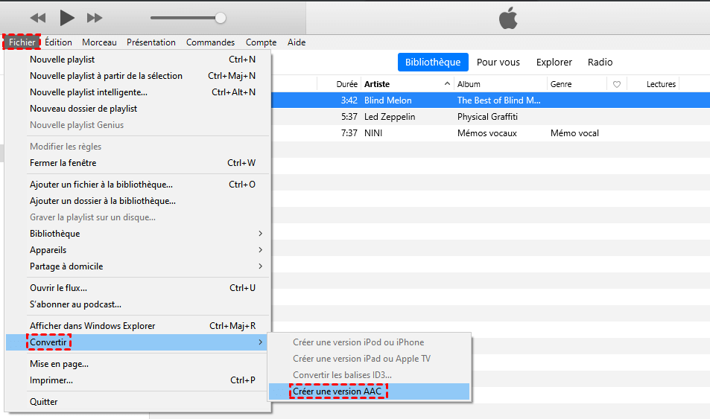
Task: Switch to the Bibliothèque tab
Action: click(433, 62)
